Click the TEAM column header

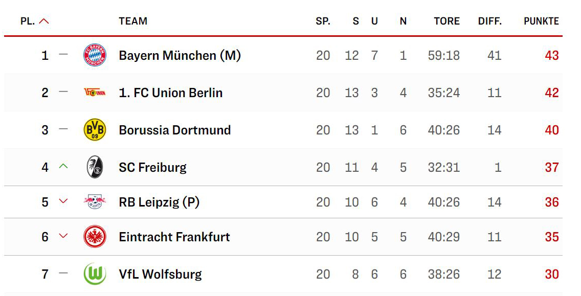click(x=132, y=21)
